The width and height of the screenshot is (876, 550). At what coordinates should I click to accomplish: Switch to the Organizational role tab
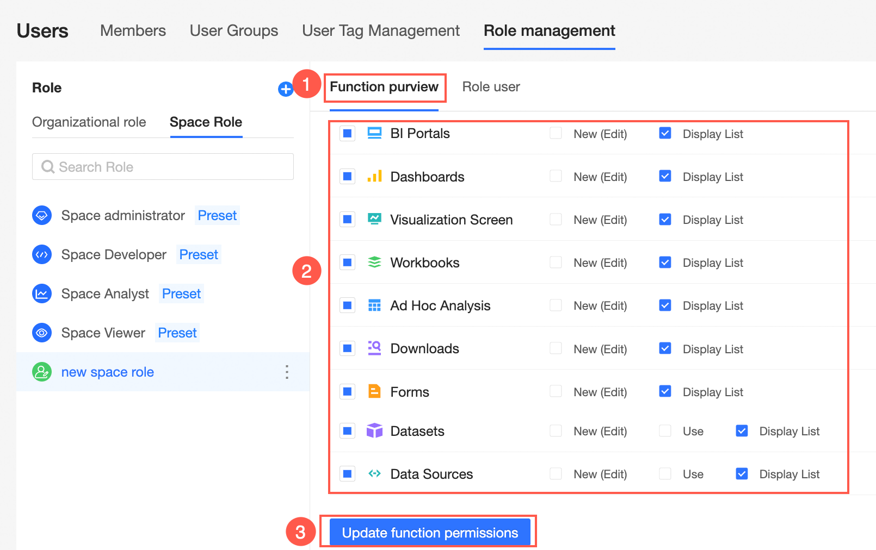coord(89,122)
